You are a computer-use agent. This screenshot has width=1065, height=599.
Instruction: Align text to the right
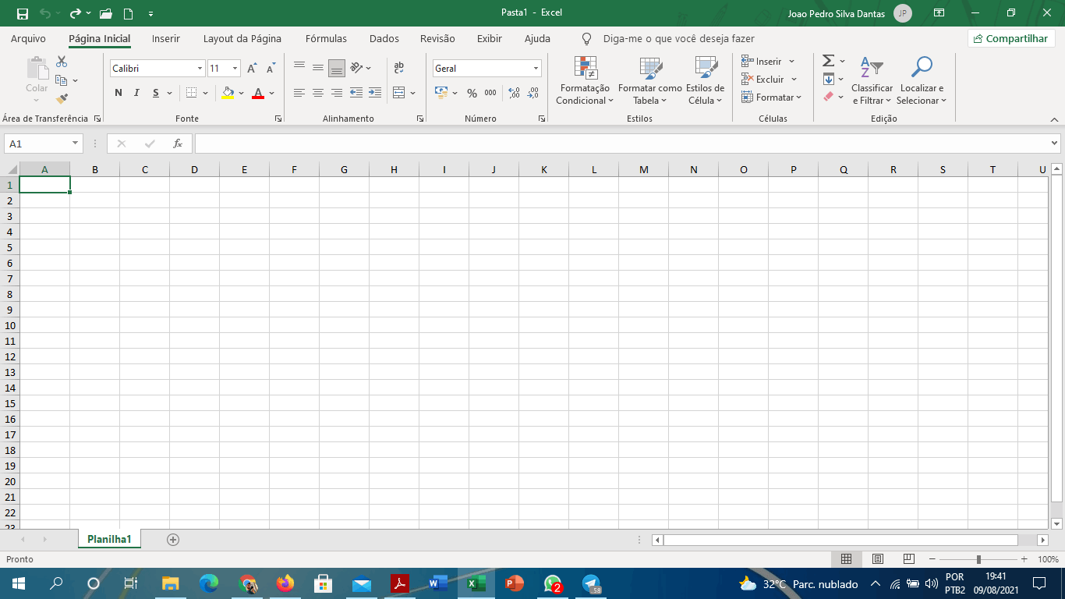point(337,93)
